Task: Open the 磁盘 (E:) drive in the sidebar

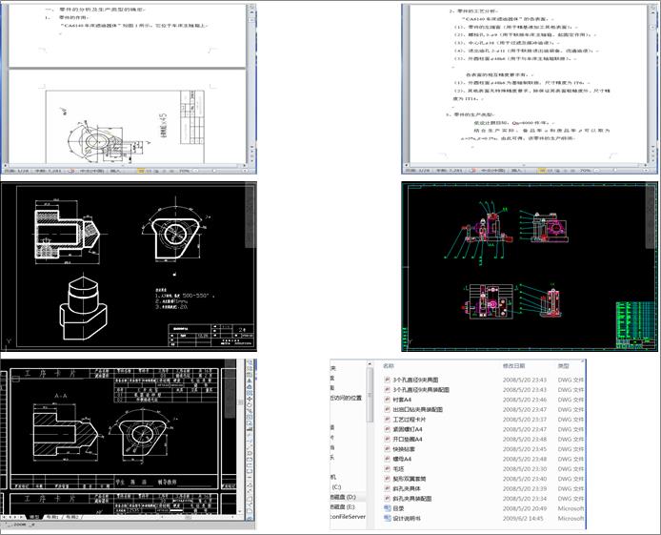Action: tap(342, 506)
